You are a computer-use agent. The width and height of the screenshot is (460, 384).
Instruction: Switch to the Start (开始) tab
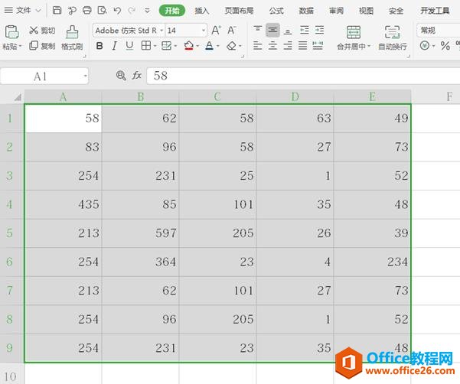click(x=172, y=11)
